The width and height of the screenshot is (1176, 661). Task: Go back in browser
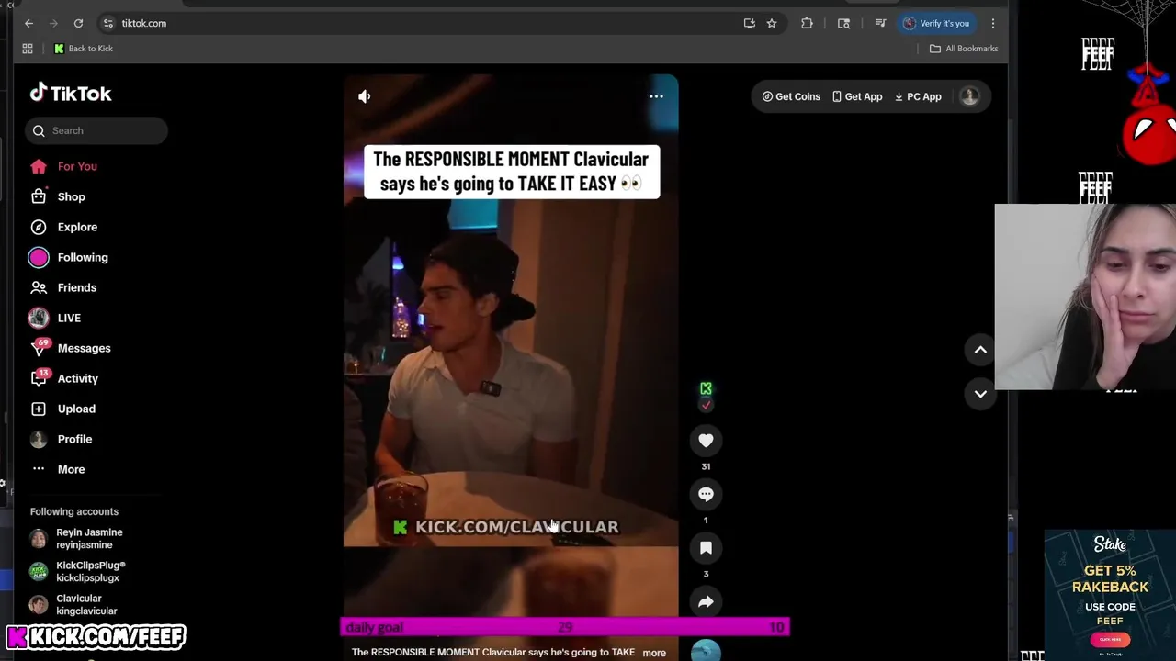[28, 23]
